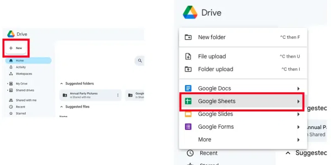Image resolution: width=331 pixels, height=165 pixels.
Task: Open Shared drives in the sidebar
Action: click(x=25, y=90)
